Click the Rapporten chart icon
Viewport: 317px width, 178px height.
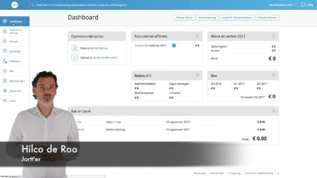pos(5,90)
